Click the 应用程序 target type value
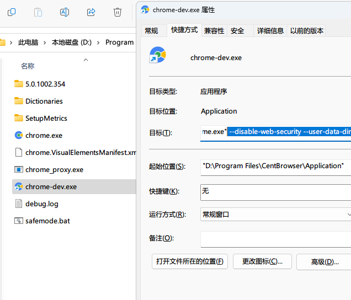The width and height of the screenshot is (351, 300). [214, 92]
